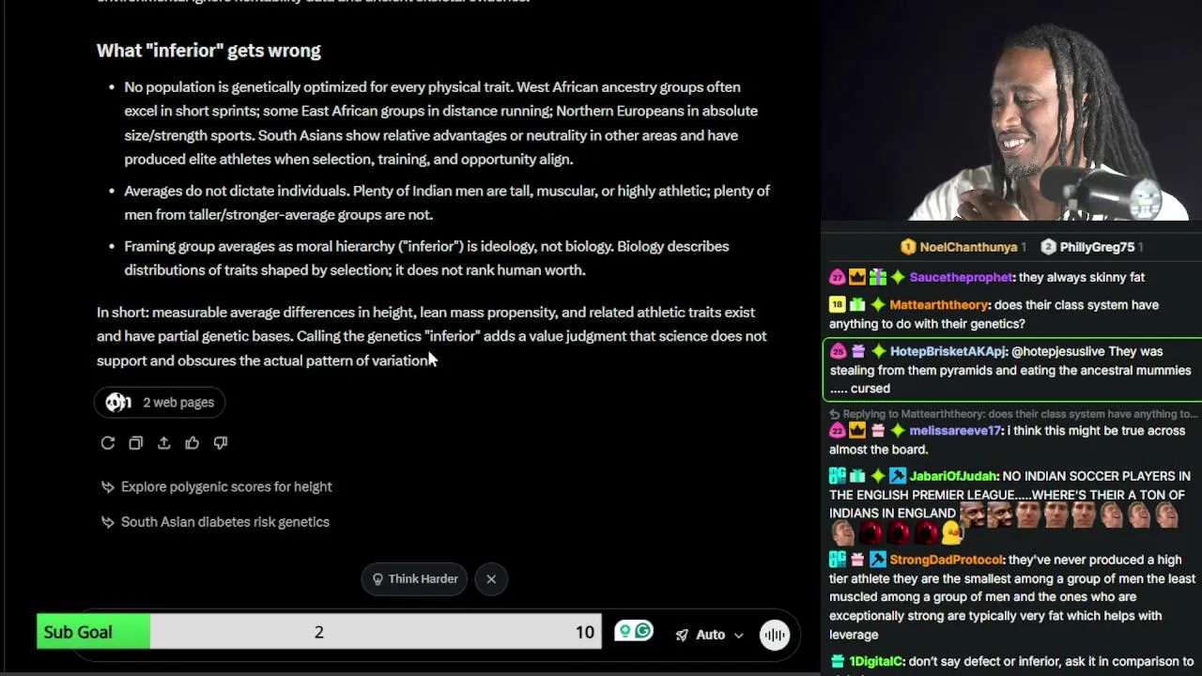
Task: Click the bullet starting "Averages do not dictate individuals"
Action: pos(447,203)
